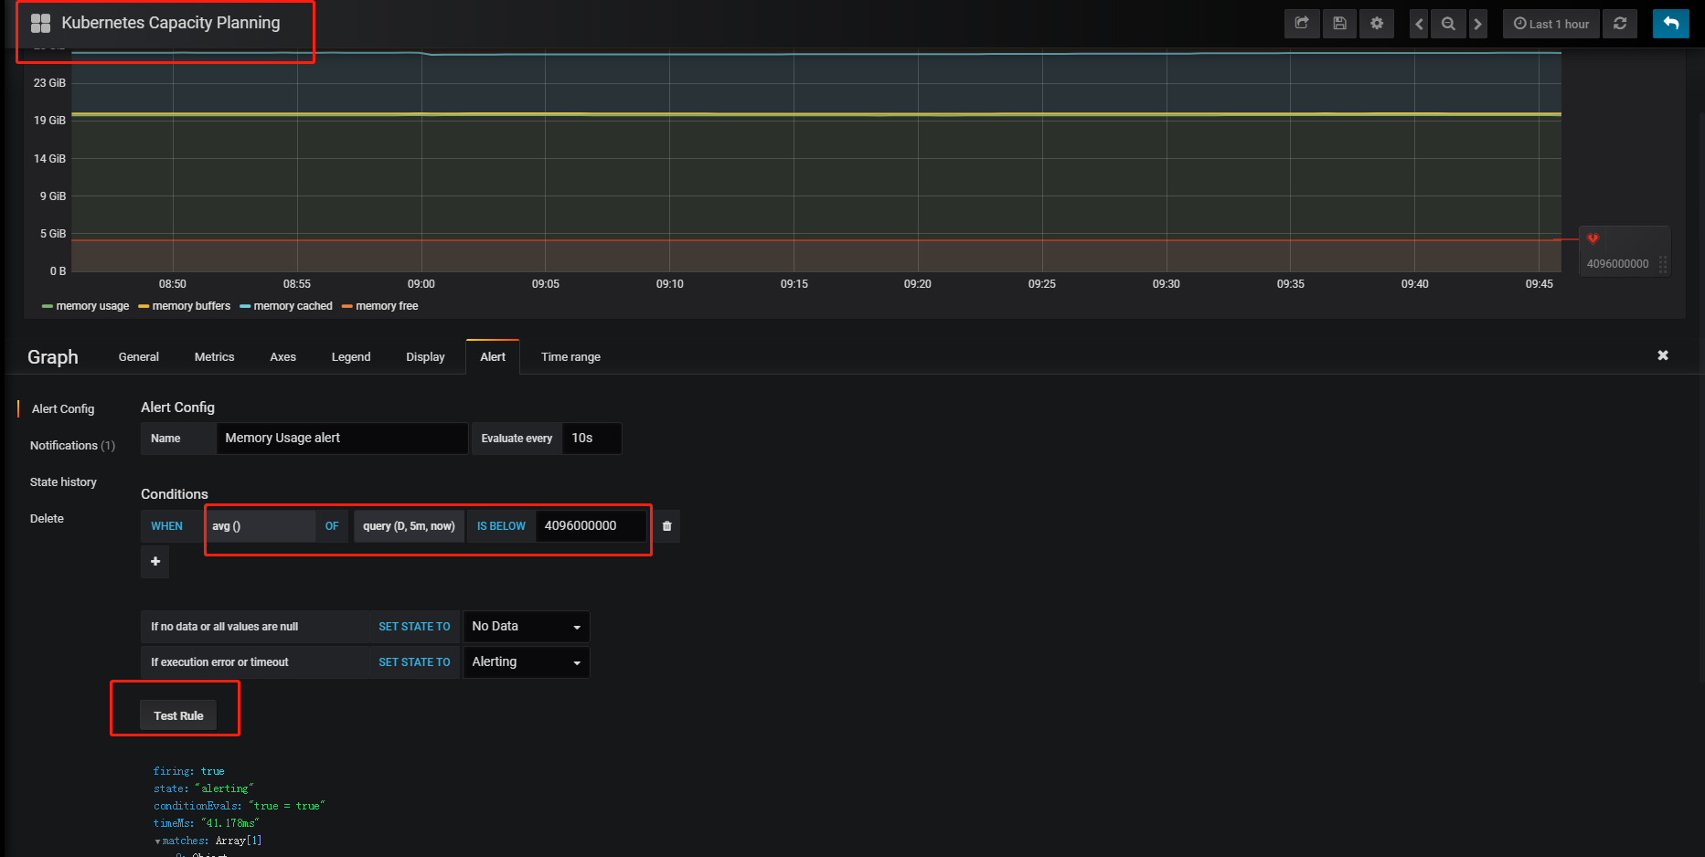Grab the threshold handle drag grip

(1663, 264)
